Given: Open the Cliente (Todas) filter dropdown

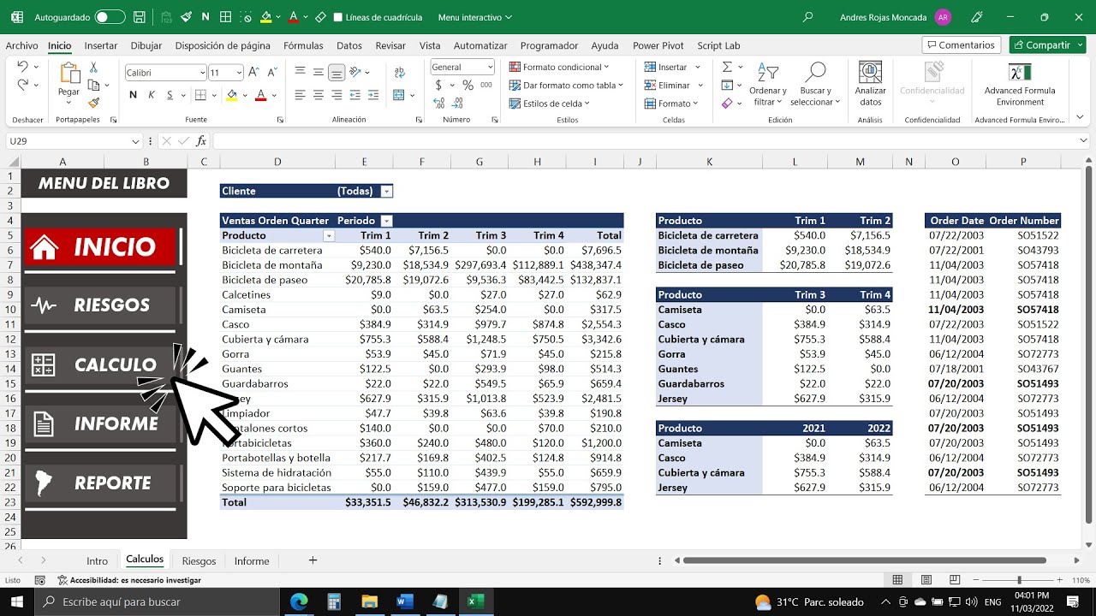Looking at the screenshot, I should tap(386, 192).
